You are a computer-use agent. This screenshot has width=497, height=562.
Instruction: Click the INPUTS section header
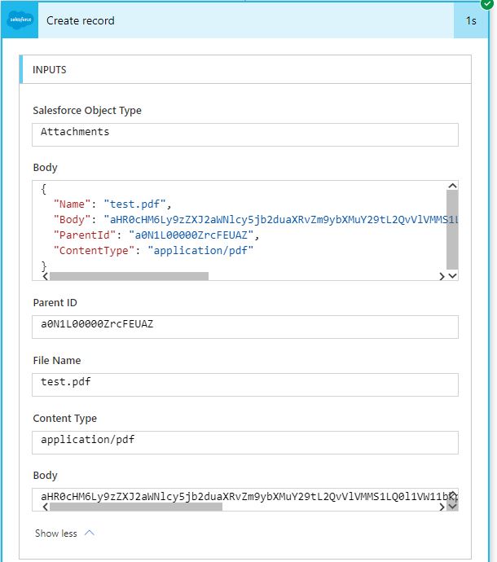click(x=244, y=70)
